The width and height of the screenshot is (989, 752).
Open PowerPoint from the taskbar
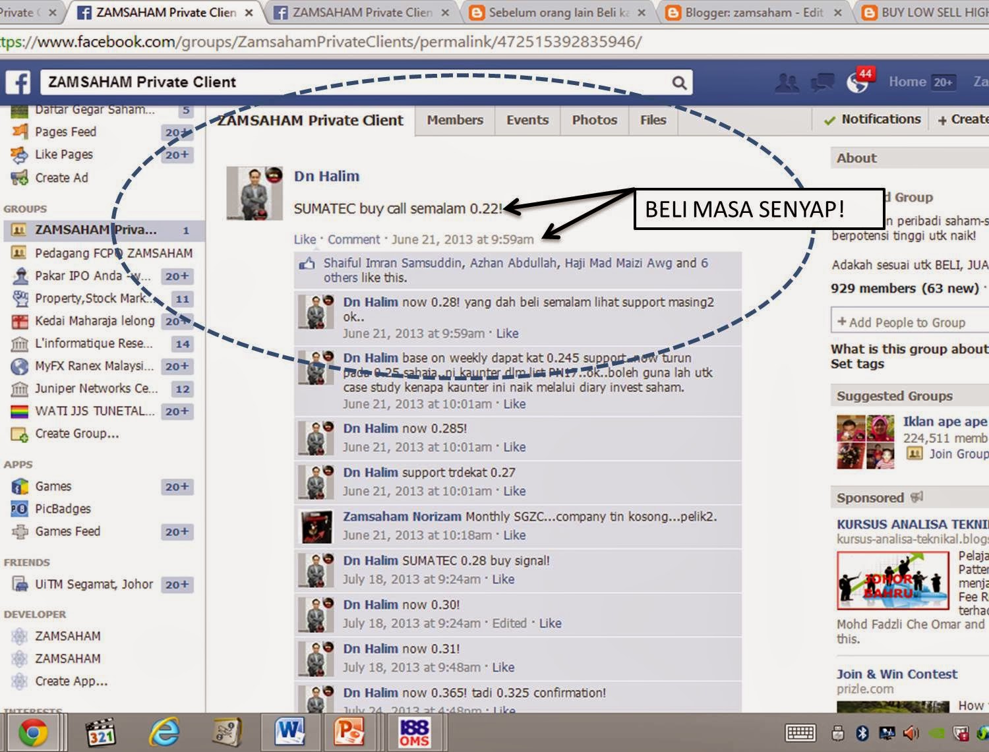pos(350,732)
